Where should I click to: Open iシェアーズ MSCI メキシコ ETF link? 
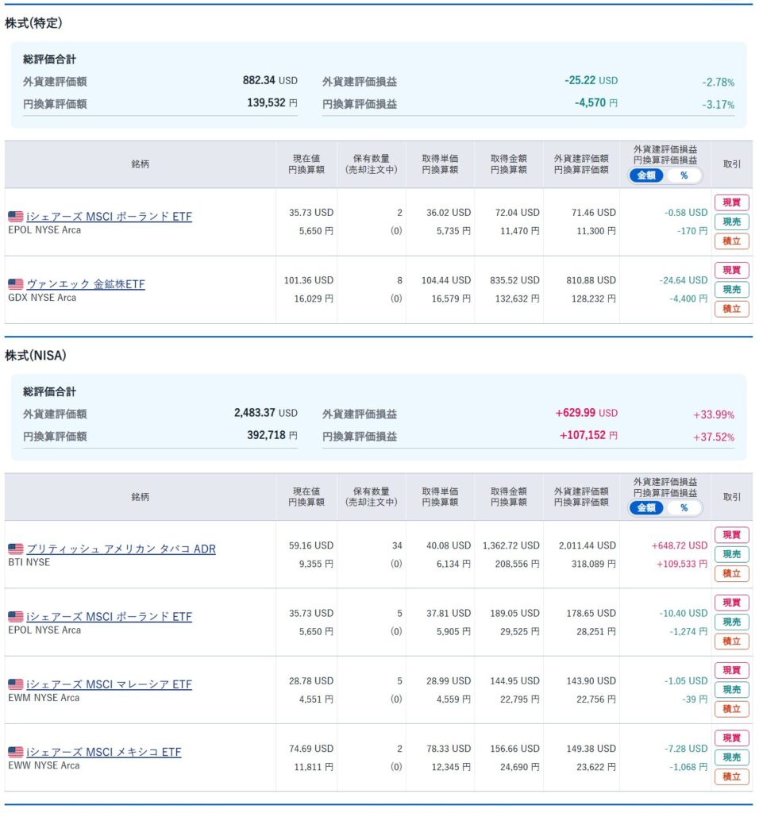coord(103,752)
